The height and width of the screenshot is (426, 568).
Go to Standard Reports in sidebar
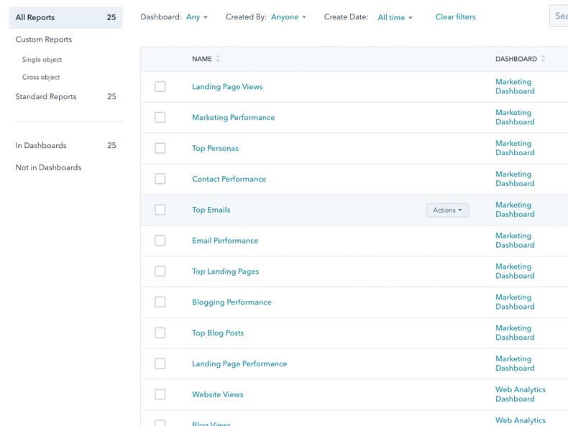(x=46, y=96)
